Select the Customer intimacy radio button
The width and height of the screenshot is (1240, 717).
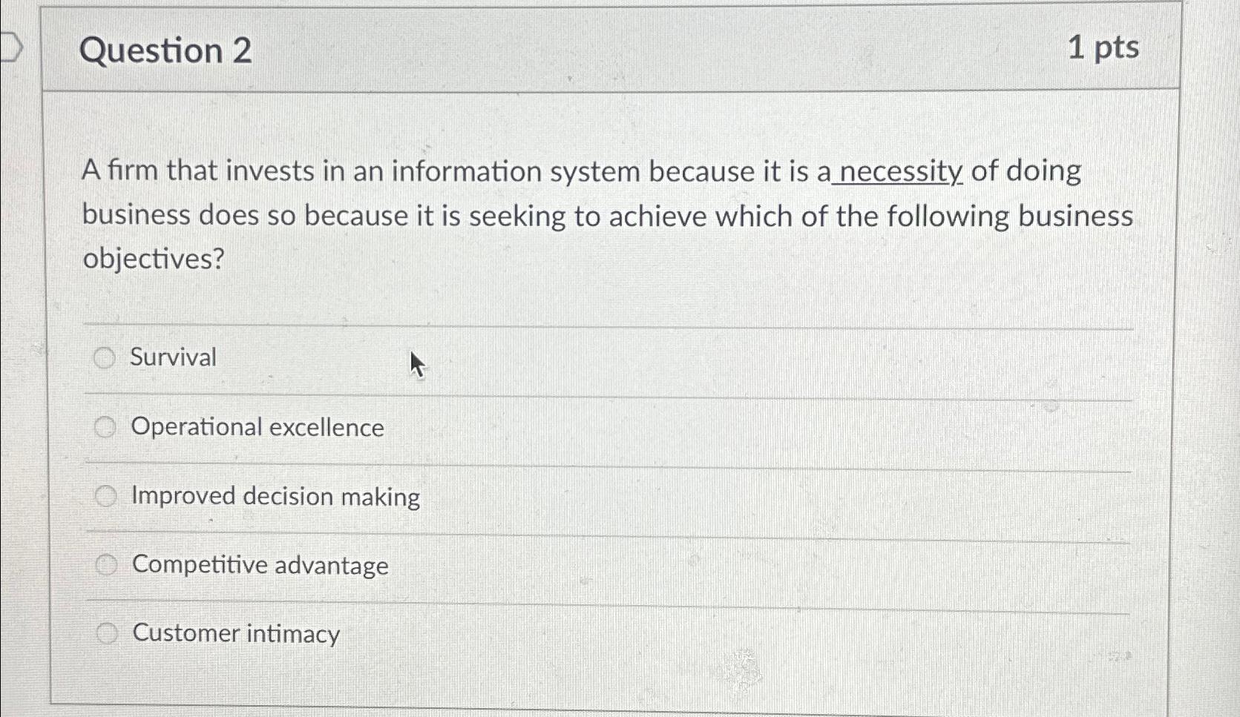pos(105,634)
